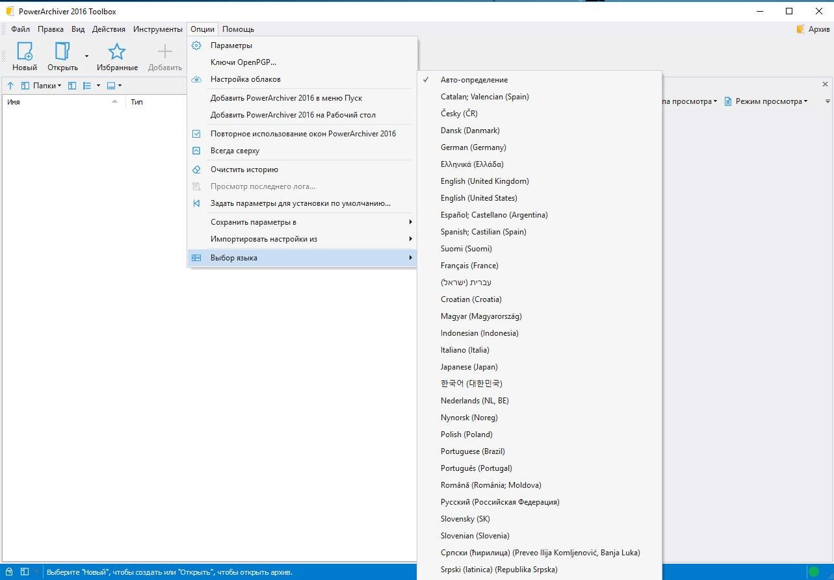Image resolution: width=834 pixels, height=580 pixels.
Task: Choose Добавить PowerArchiver 2016 в меню Пуск
Action: (302, 98)
